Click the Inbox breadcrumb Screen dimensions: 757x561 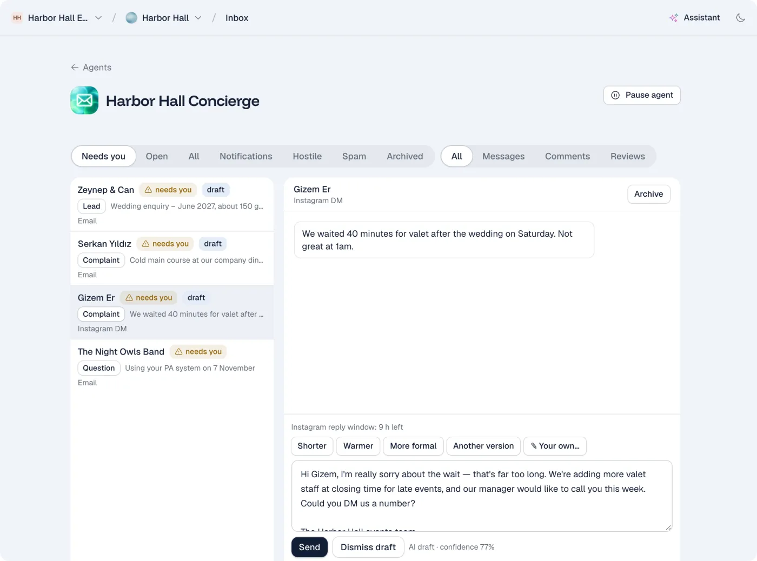237,18
